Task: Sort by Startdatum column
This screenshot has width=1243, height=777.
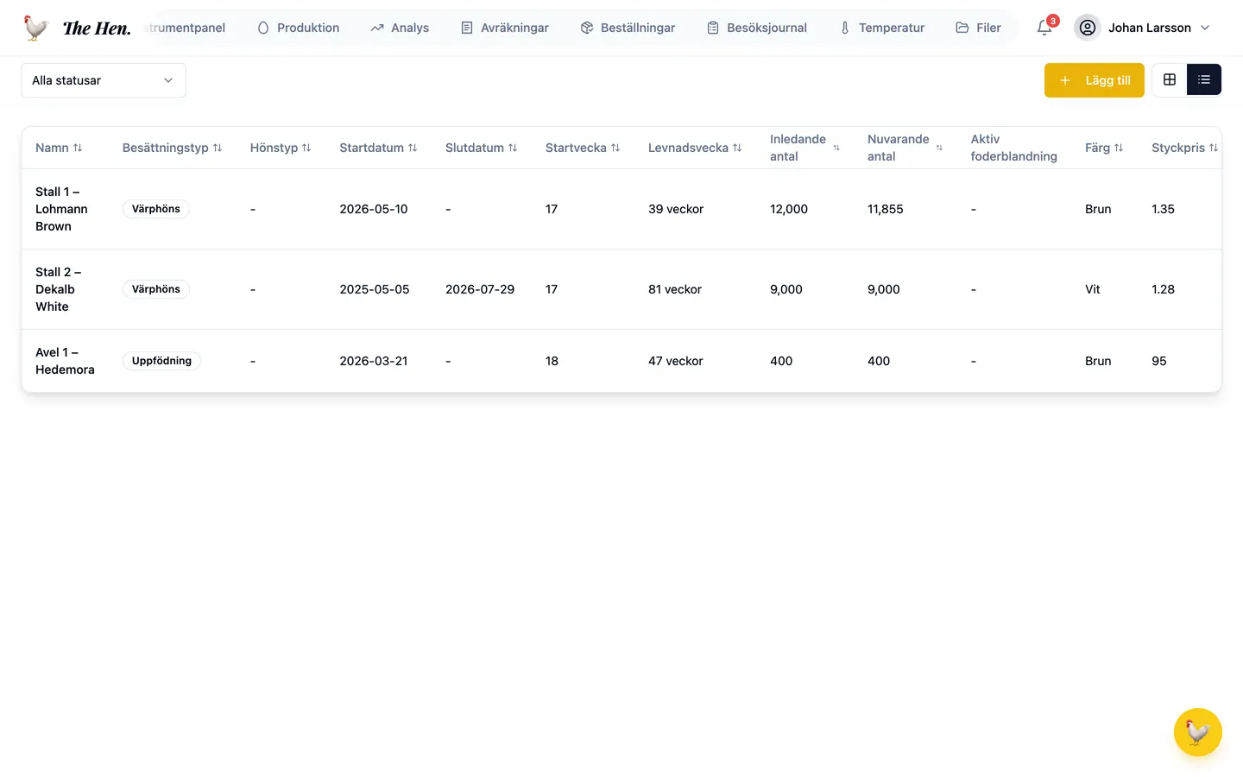Action: [x=378, y=148]
